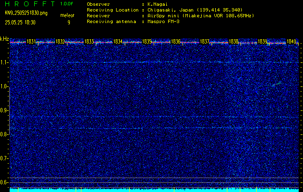Click the 0.7 kHz axis label

(x=4, y=158)
